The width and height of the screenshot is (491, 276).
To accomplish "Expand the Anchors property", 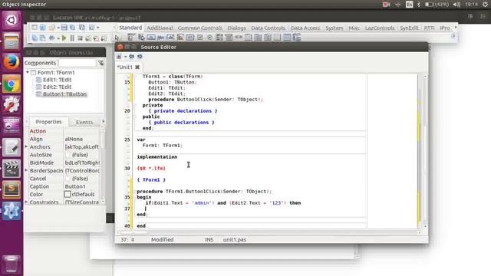I will click(27, 146).
